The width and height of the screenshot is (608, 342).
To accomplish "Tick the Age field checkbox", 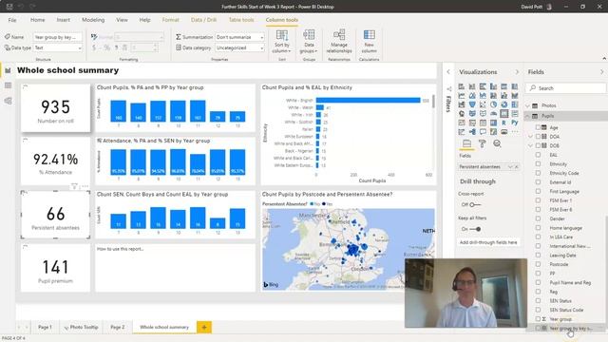I will (x=538, y=127).
